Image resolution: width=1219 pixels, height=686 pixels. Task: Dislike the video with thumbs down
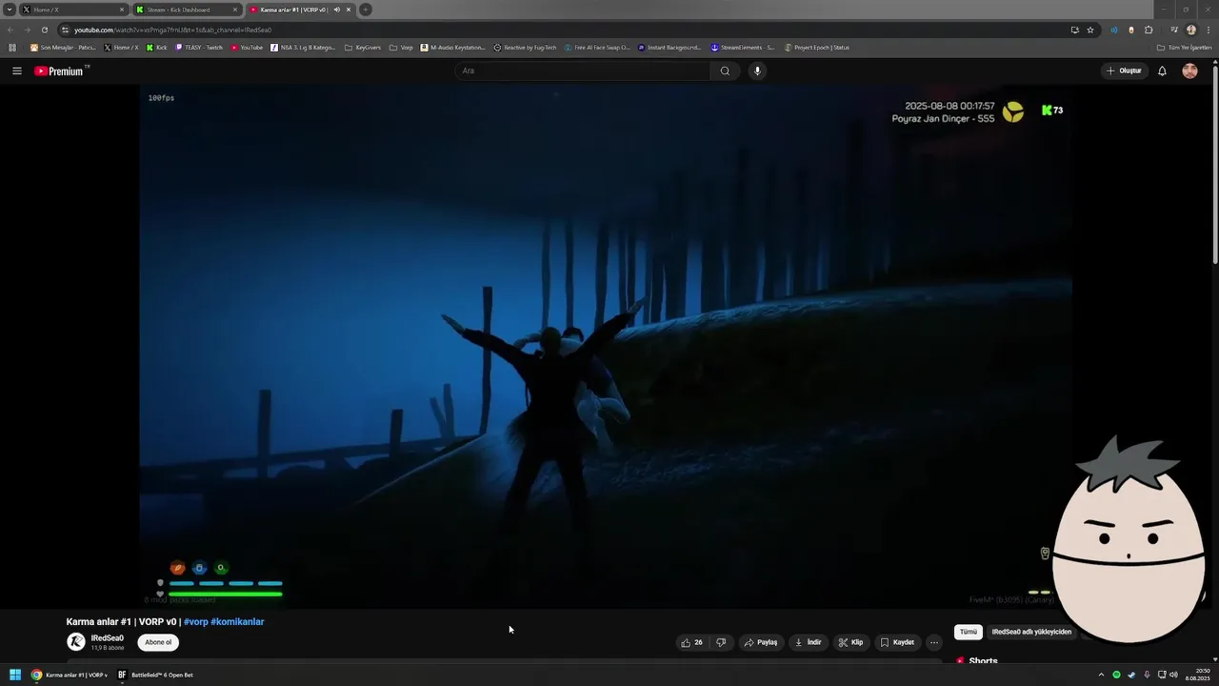[x=722, y=642]
